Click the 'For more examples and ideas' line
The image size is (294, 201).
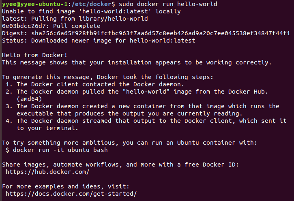point(66,186)
